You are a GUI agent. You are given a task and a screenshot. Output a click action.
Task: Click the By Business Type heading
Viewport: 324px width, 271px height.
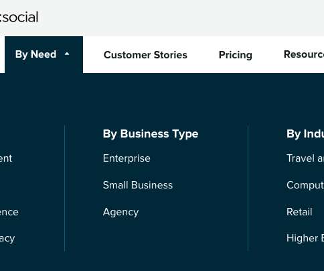151,134
